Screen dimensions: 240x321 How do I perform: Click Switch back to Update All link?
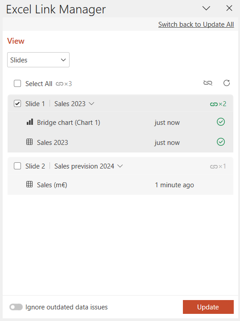(196, 25)
